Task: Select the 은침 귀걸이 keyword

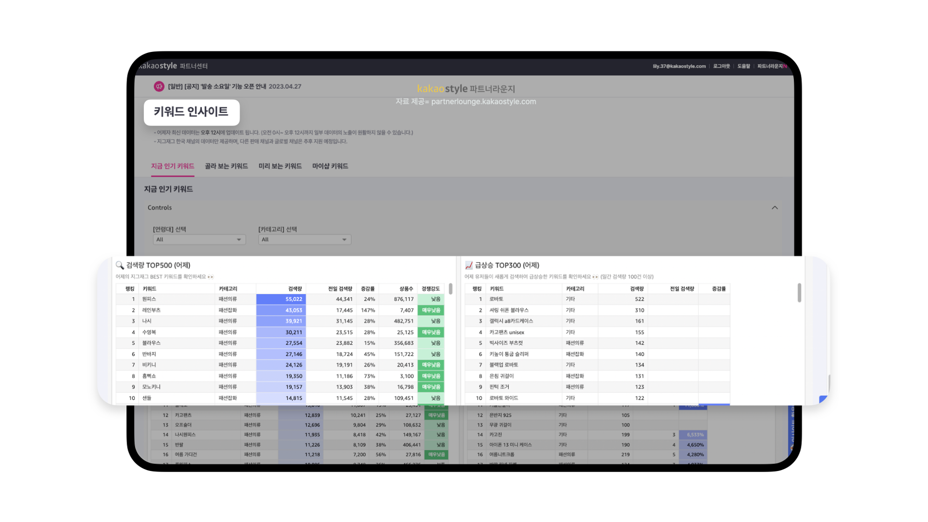Action: pos(501,376)
